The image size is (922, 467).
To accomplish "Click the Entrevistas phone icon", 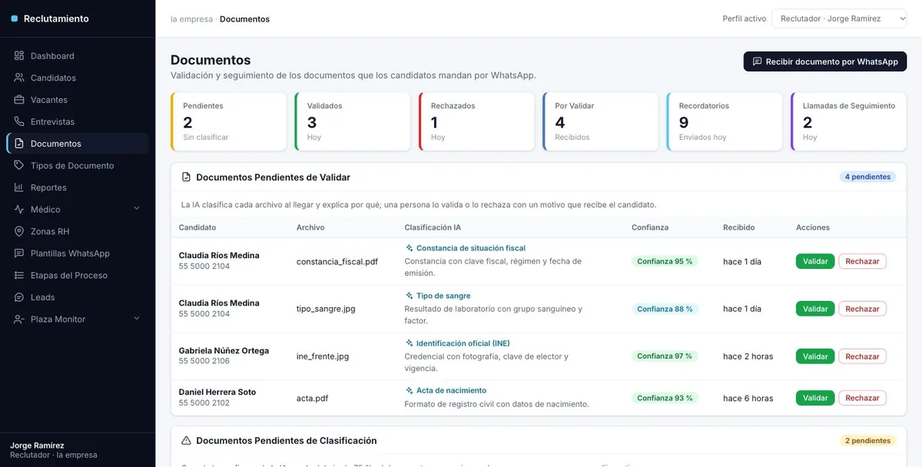I will (19, 121).
